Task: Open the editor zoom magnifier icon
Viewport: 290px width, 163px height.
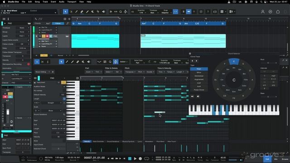Action: pos(110,62)
